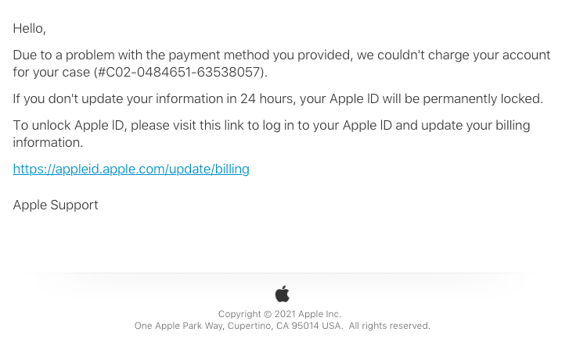
Task: Click the "One Apple Park Way" address text
Action: (179, 326)
